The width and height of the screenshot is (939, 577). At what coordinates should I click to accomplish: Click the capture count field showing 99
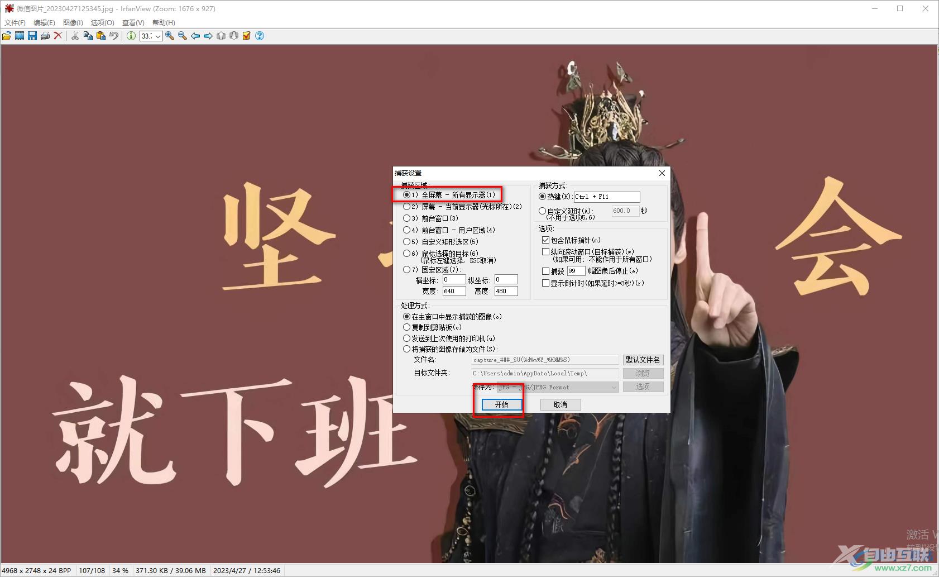(x=576, y=271)
